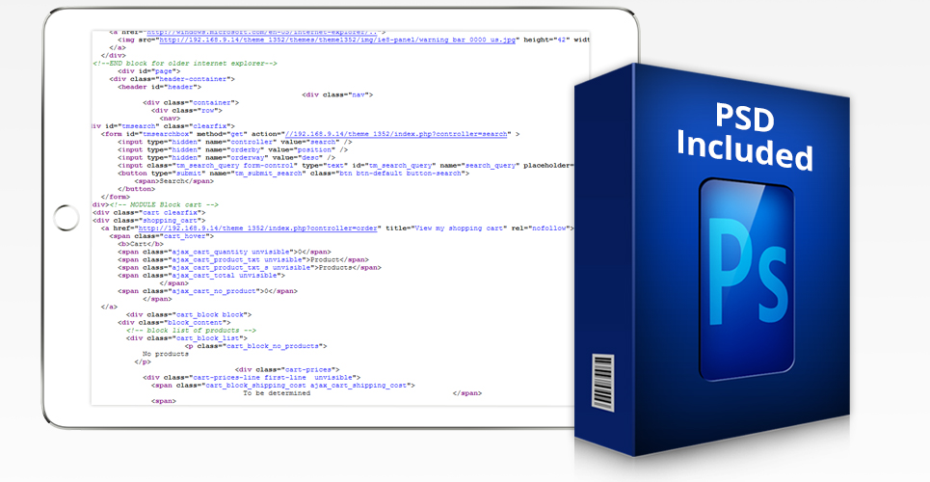Click the "block list of products" comment
Viewport: 930px width, 482px height.
191,330
